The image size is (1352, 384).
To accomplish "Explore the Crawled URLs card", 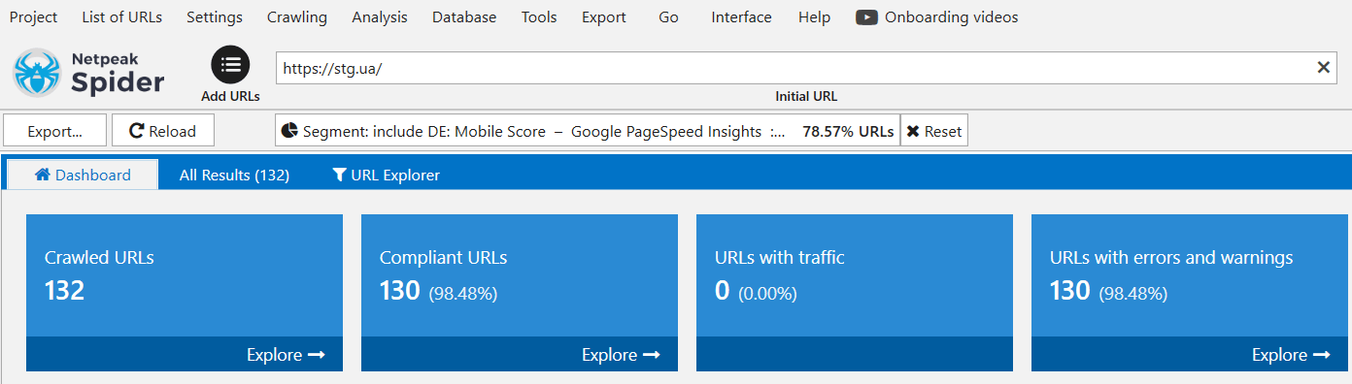I will click(x=286, y=355).
